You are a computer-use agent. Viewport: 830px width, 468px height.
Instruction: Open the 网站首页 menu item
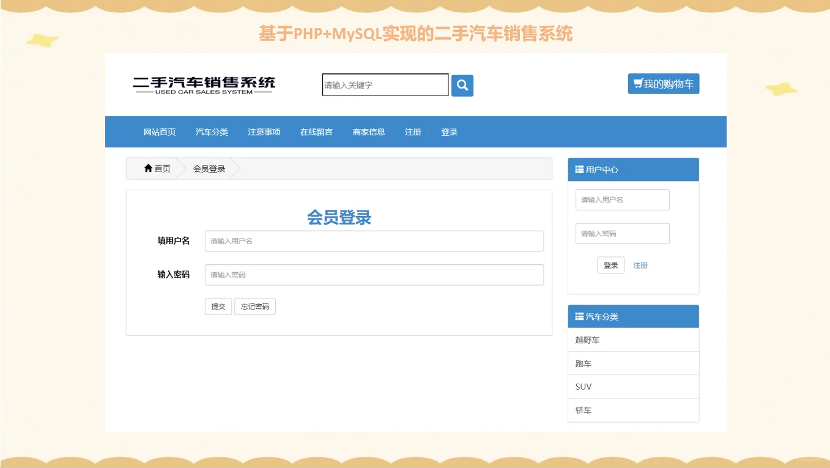click(158, 132)
